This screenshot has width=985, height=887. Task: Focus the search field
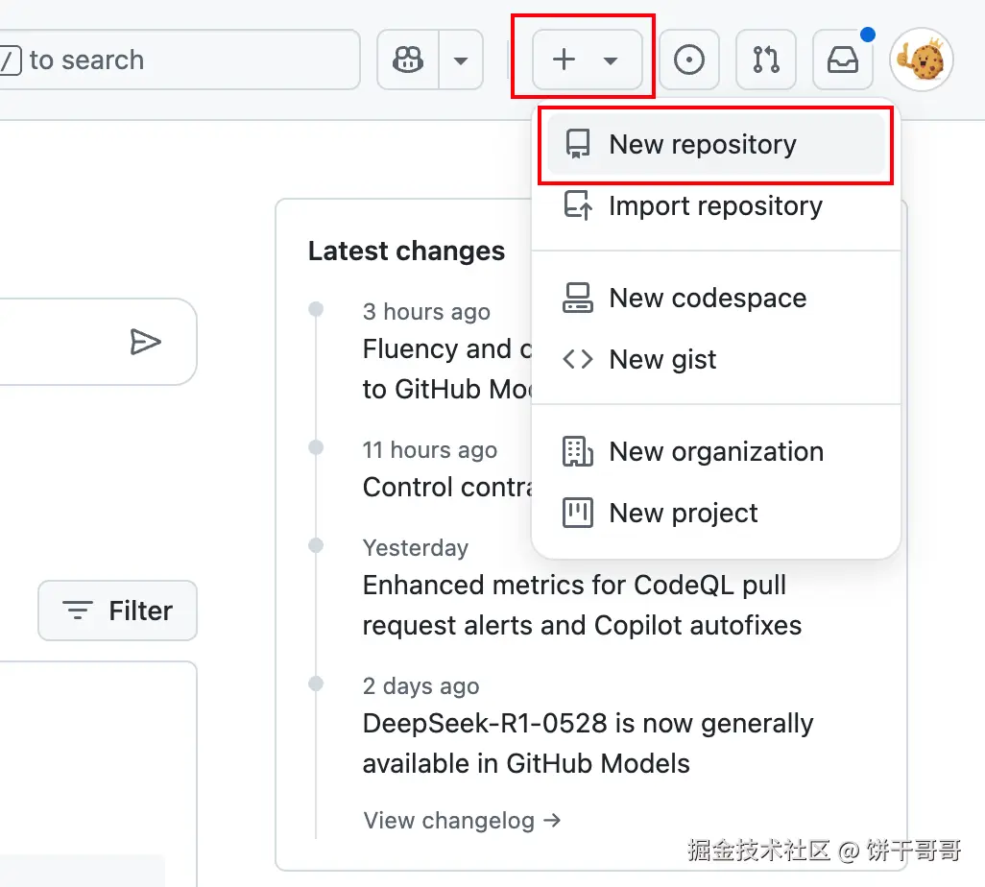tap(179, 60)
